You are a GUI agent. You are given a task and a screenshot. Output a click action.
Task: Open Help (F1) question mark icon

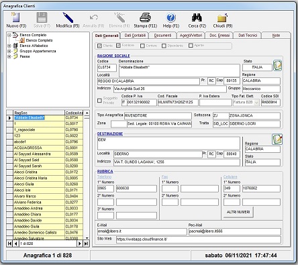171,17
